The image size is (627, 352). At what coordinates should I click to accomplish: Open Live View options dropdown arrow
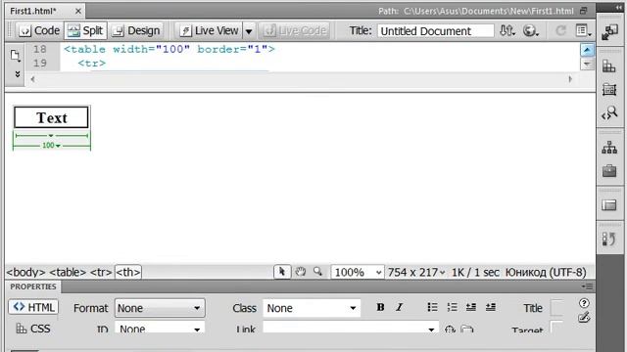(x=249, y=31)
